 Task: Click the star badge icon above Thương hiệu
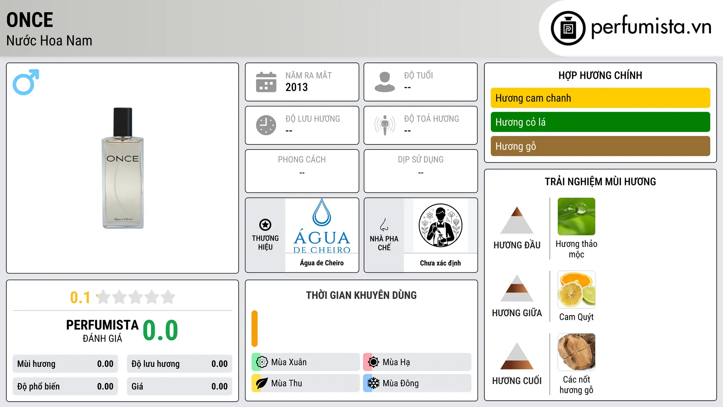click(x=265, y=225)
